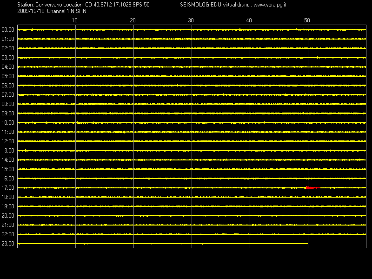Click the 16:00 hour label

[x=8, y=179]
